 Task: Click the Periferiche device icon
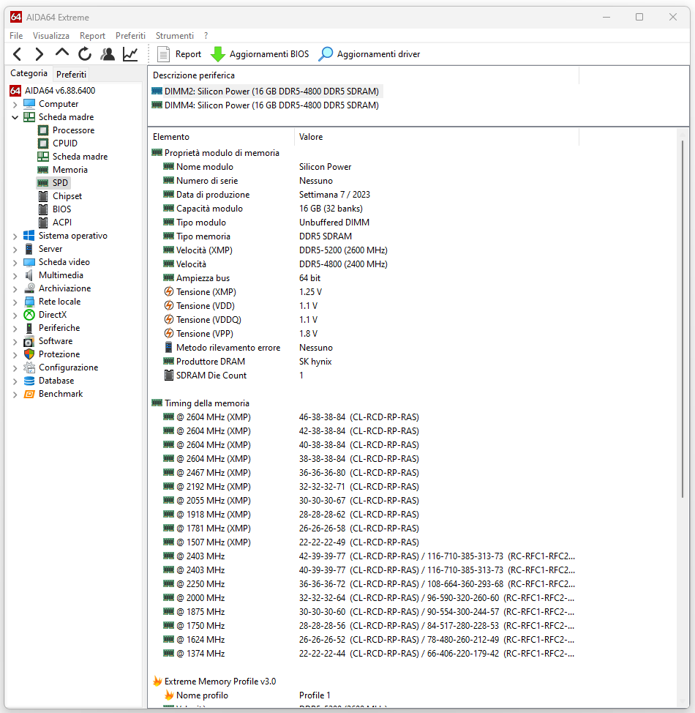[x=29, y=328]
